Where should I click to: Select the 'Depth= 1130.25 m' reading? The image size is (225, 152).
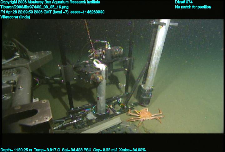16,150
